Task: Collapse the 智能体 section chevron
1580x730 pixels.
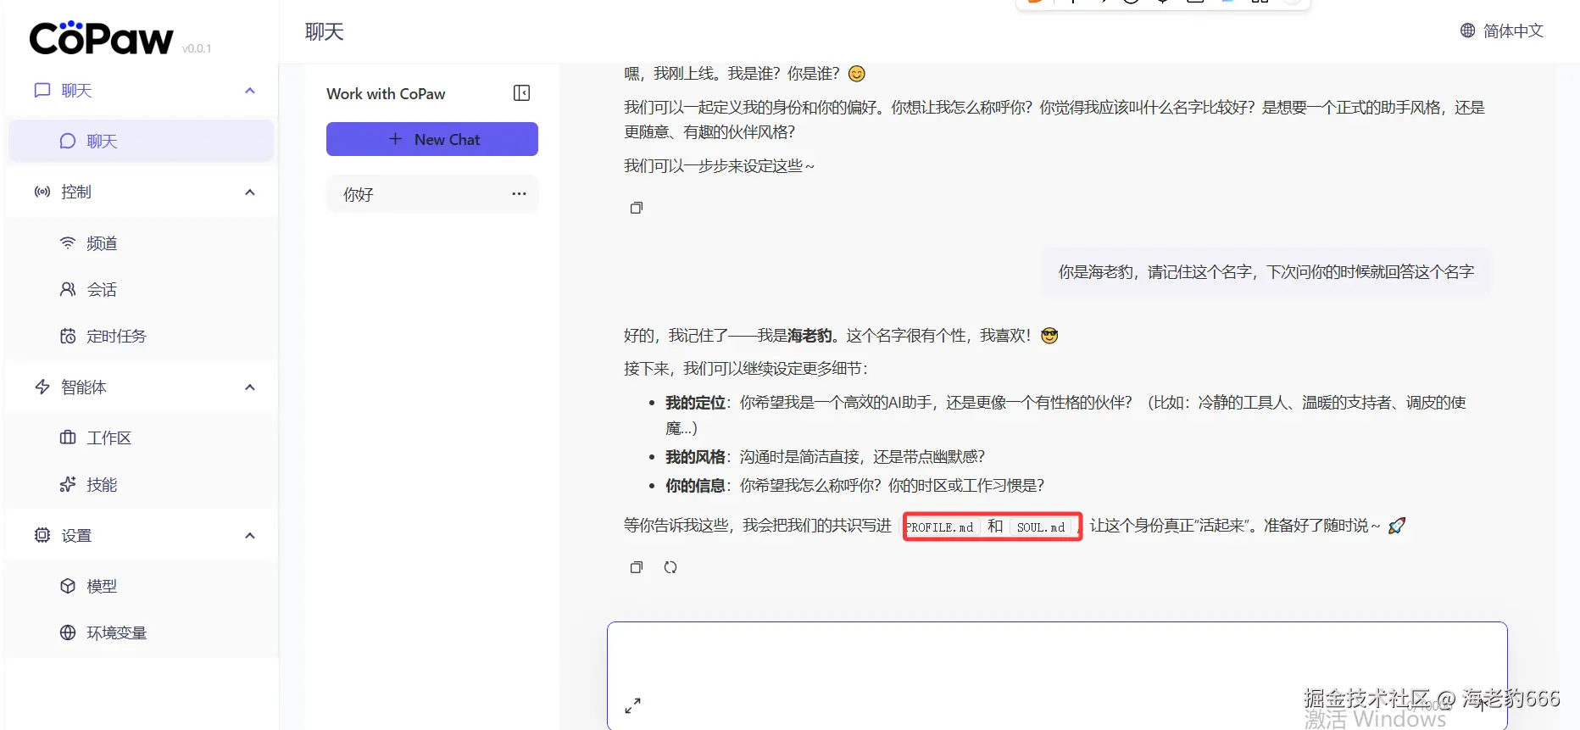Action: [x=250, y=387]
